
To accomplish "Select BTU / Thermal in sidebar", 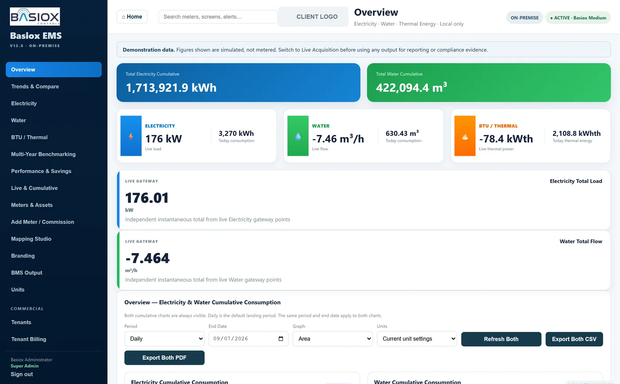I will [x=54, y=137].
